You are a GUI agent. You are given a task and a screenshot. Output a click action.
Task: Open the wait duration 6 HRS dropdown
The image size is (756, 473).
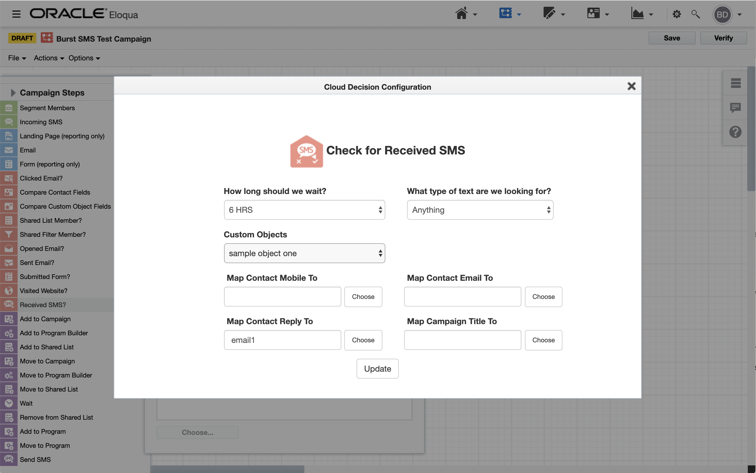click(x=304, y=210)
